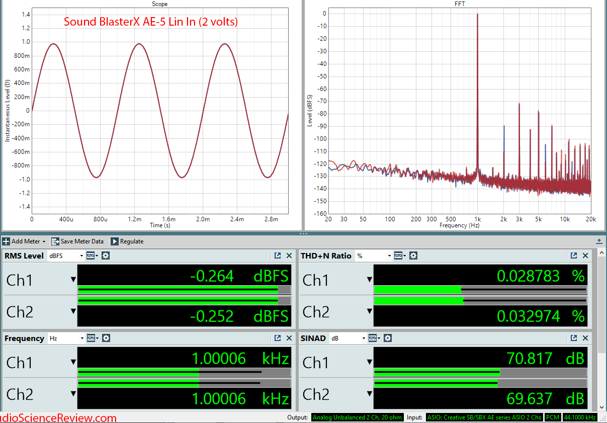Click the 0.028783 % THD+N reading
Viewport: 607px width, 423px height.
point(541,276)
